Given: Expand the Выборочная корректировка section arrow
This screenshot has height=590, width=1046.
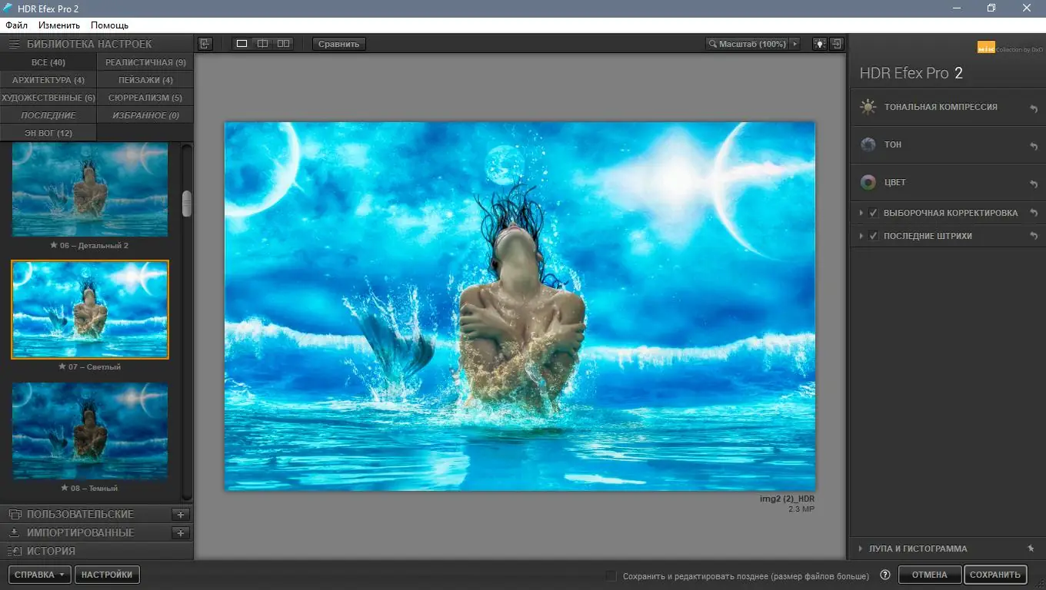Looking at the screenshot, I should (x=861, y=213).
